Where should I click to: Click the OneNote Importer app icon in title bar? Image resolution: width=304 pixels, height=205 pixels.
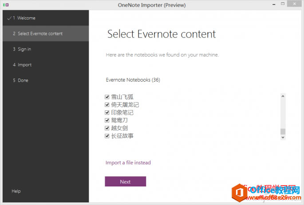(6, 5)
